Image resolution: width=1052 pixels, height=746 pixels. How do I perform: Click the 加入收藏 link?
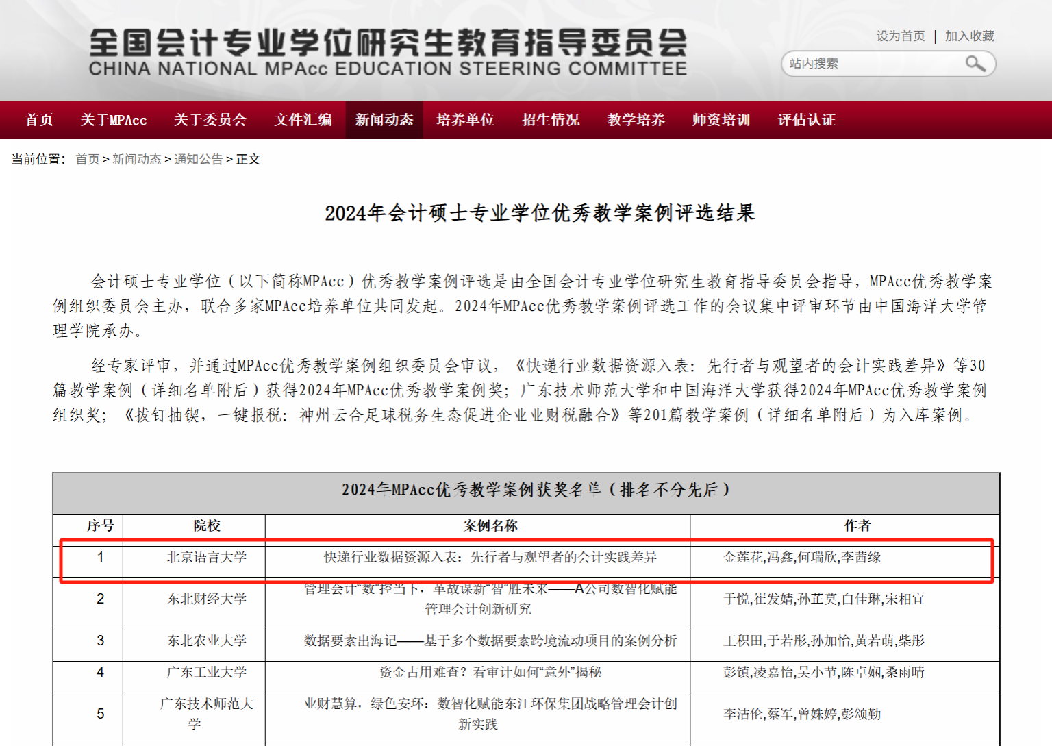pos(969,36)
